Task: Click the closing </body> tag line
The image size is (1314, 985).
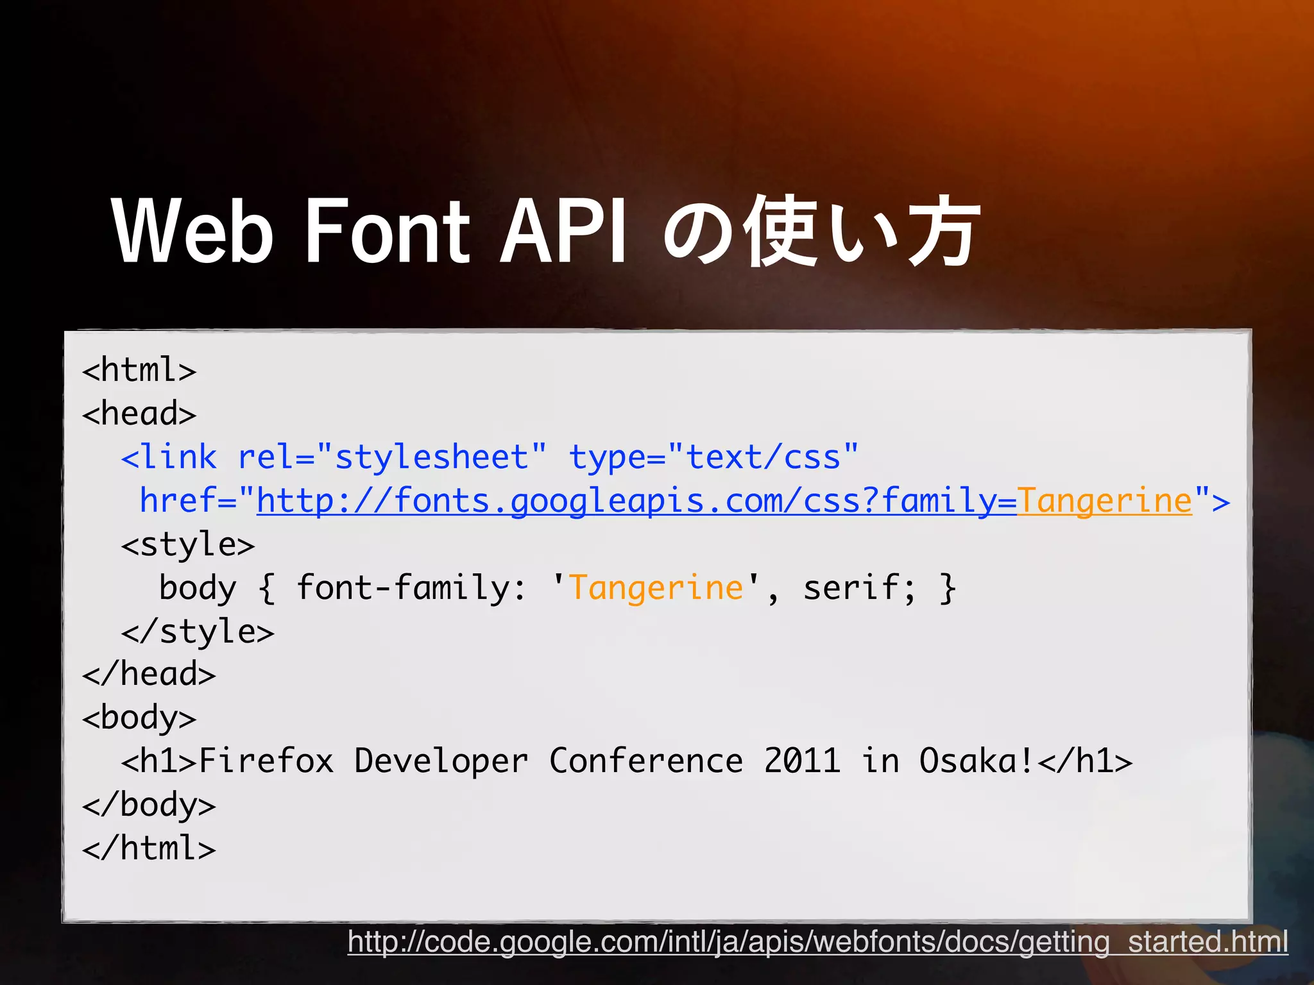Action: pos(149,805)
